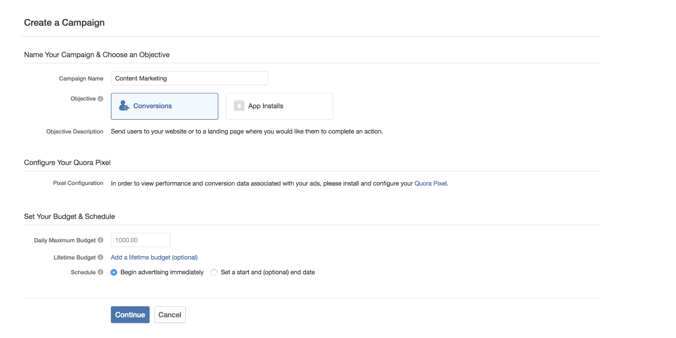This screenshot has width=676, height=338.
Task: Click the Lifetime Budget info icon
Action: (x=101, y=257)
